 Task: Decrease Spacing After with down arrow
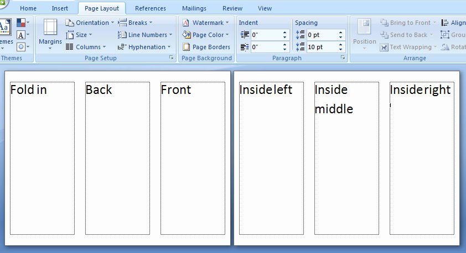[340, 50]
